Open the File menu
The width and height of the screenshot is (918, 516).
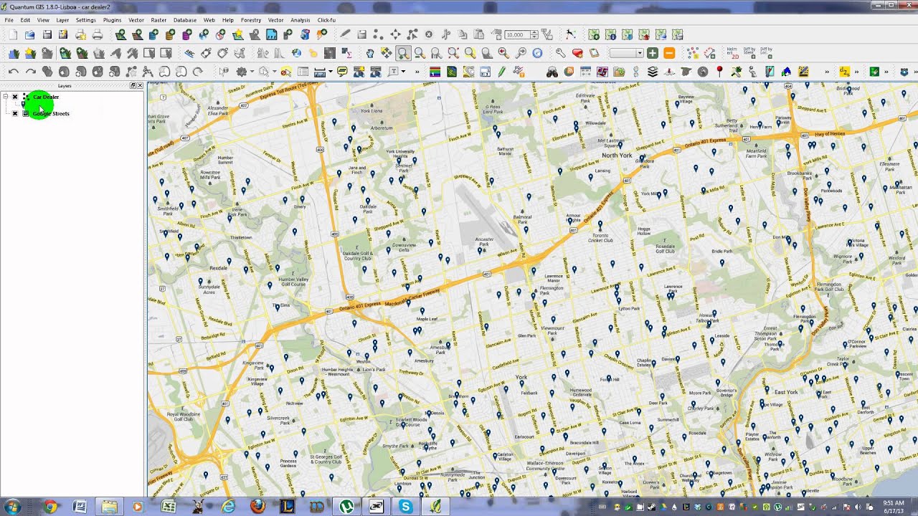pos(9,20)
